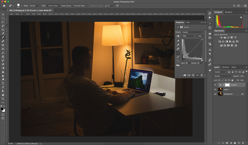Toggle layer filtering switch on
248x145 pixels.
point(247,72)
